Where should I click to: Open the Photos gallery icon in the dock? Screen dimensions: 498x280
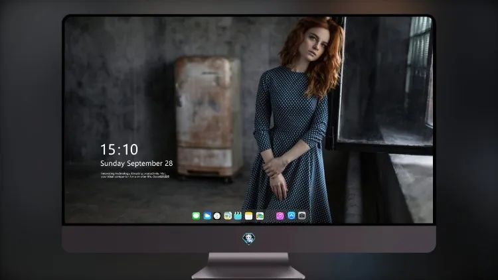[260, 216]
